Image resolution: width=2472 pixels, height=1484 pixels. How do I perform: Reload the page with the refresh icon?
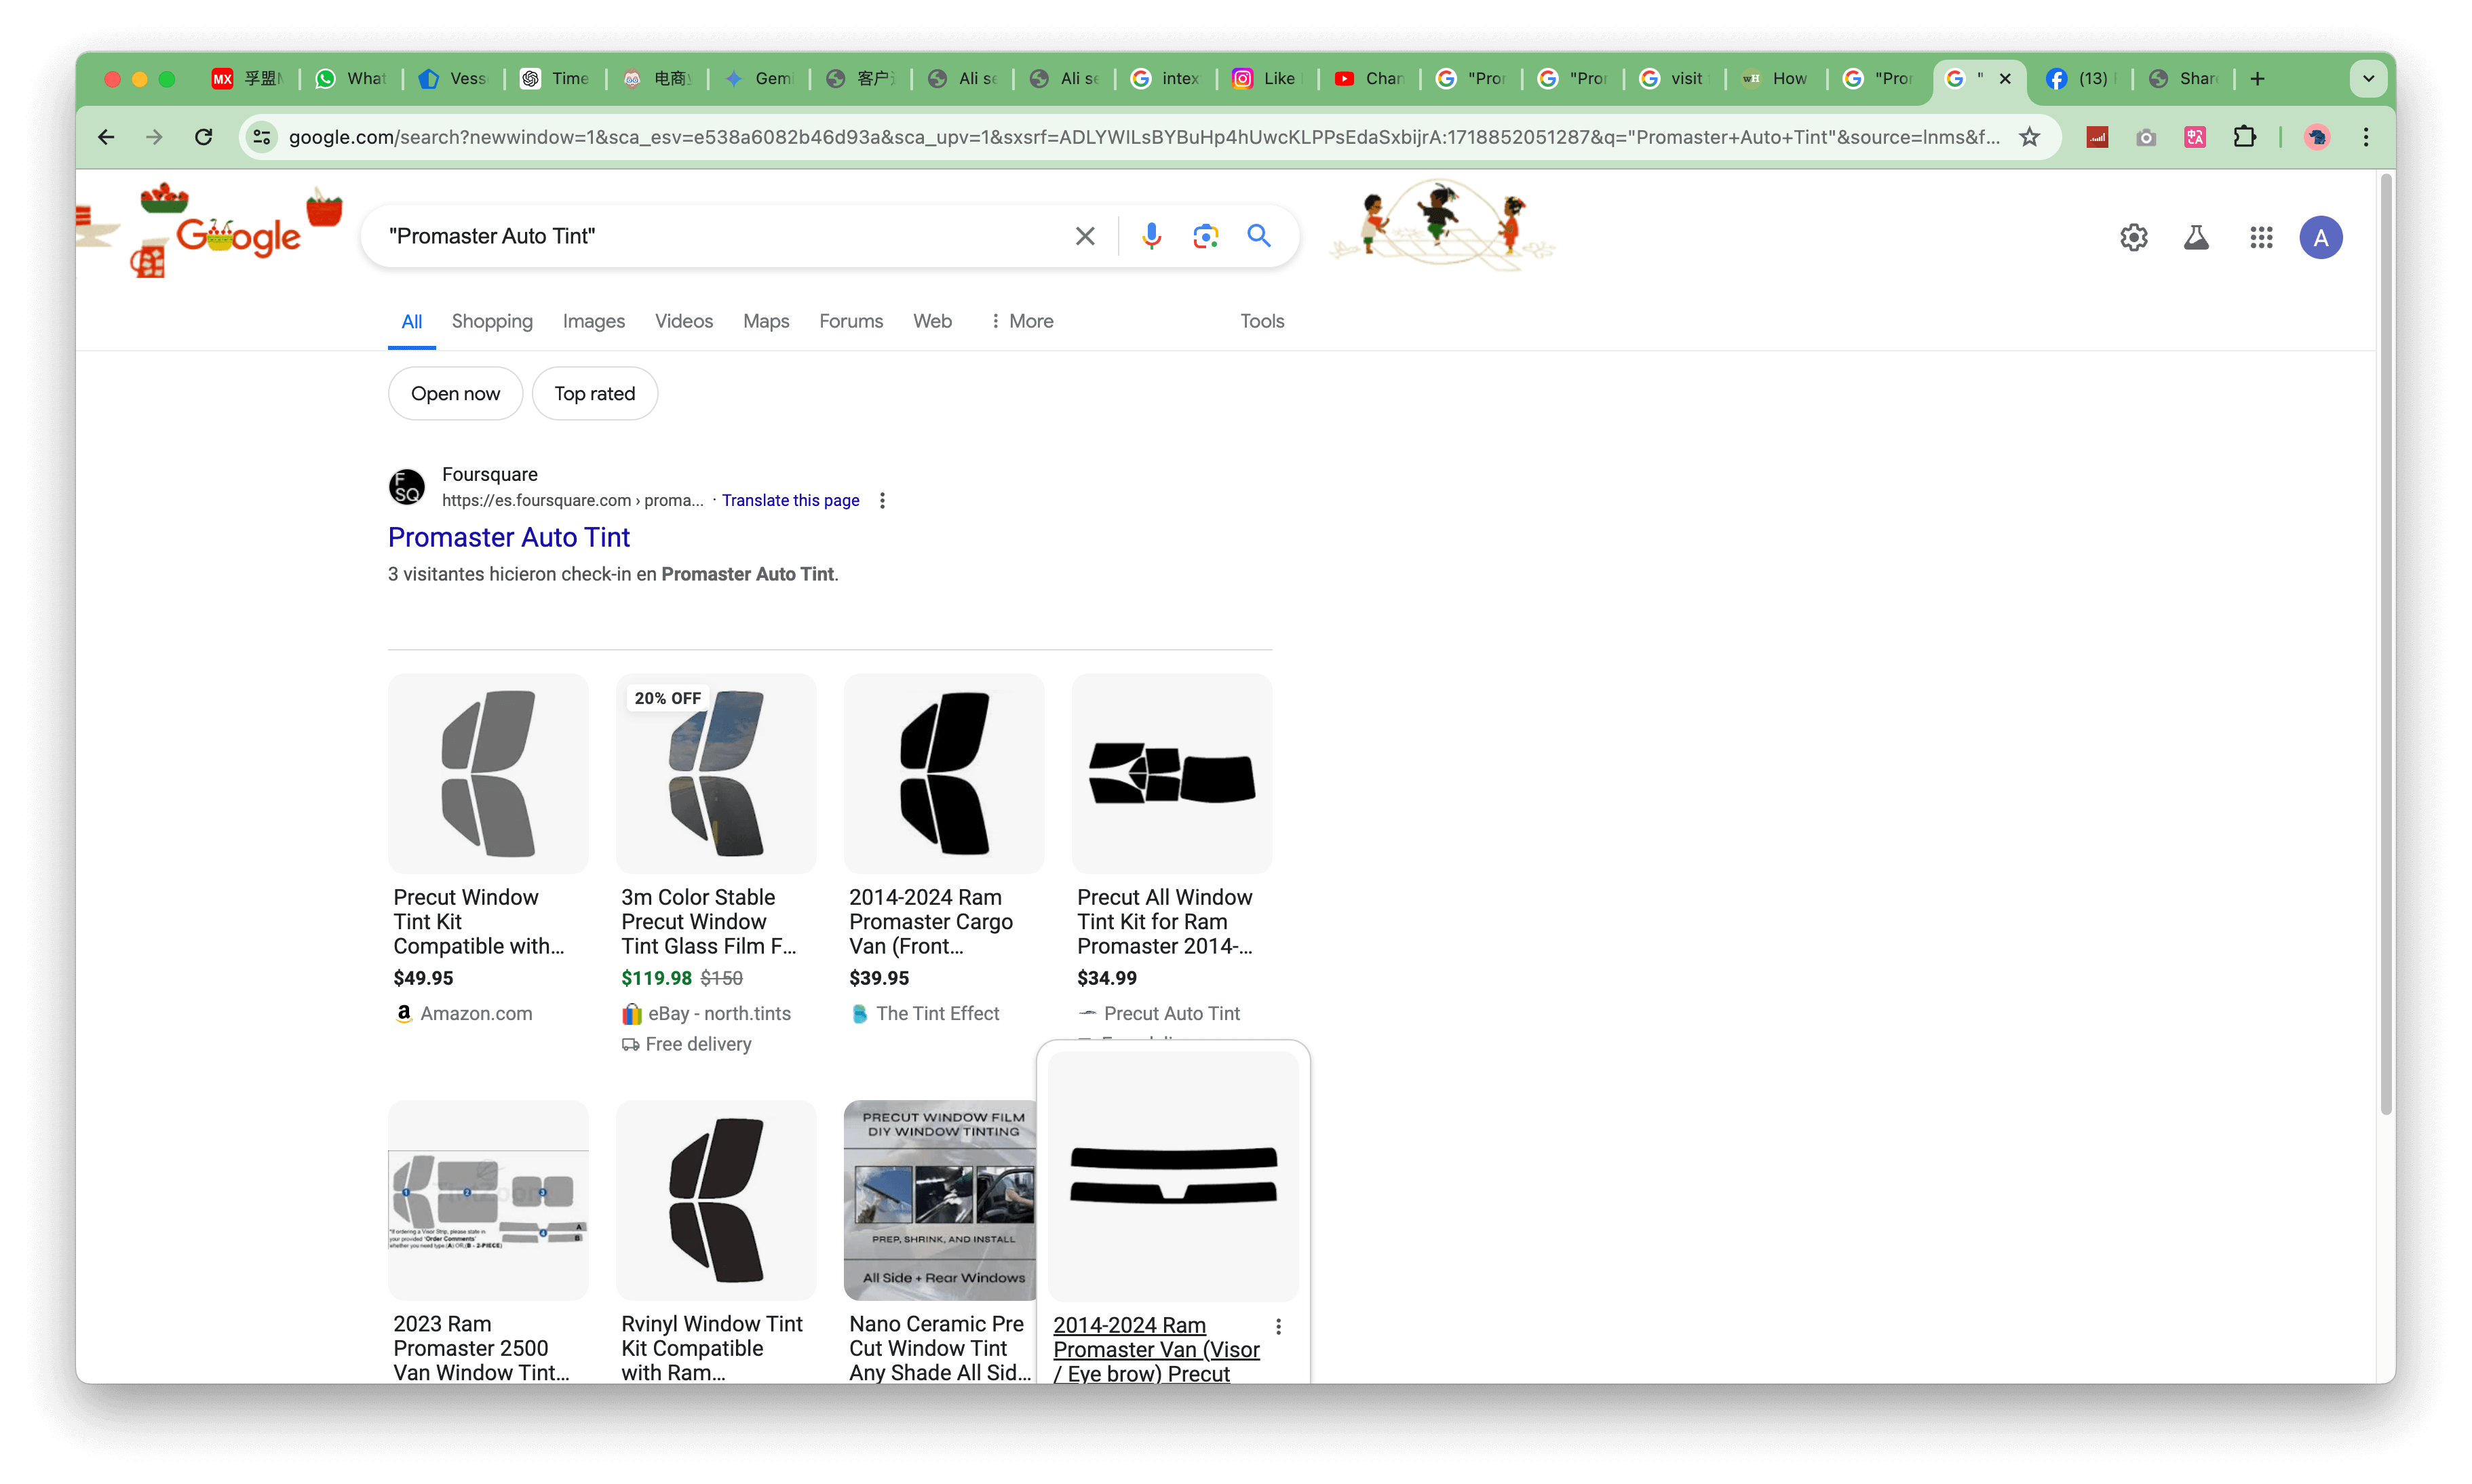coord(203,137)
